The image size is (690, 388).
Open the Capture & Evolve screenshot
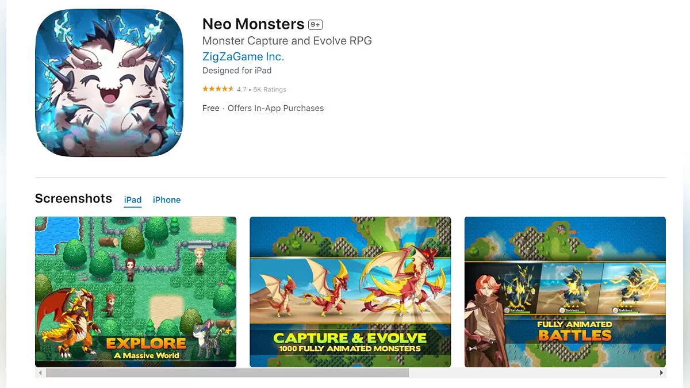click(350, 292)
